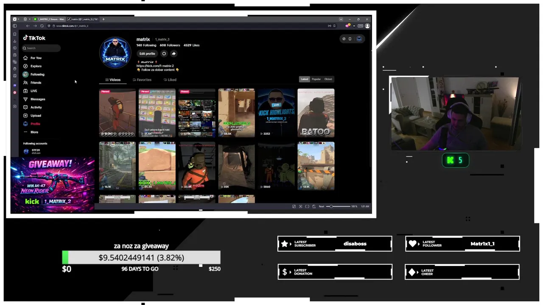The height and width of the screenshot is (305, 543).
Task: Switch to Liked tab on profile
Action: [170, 80]
